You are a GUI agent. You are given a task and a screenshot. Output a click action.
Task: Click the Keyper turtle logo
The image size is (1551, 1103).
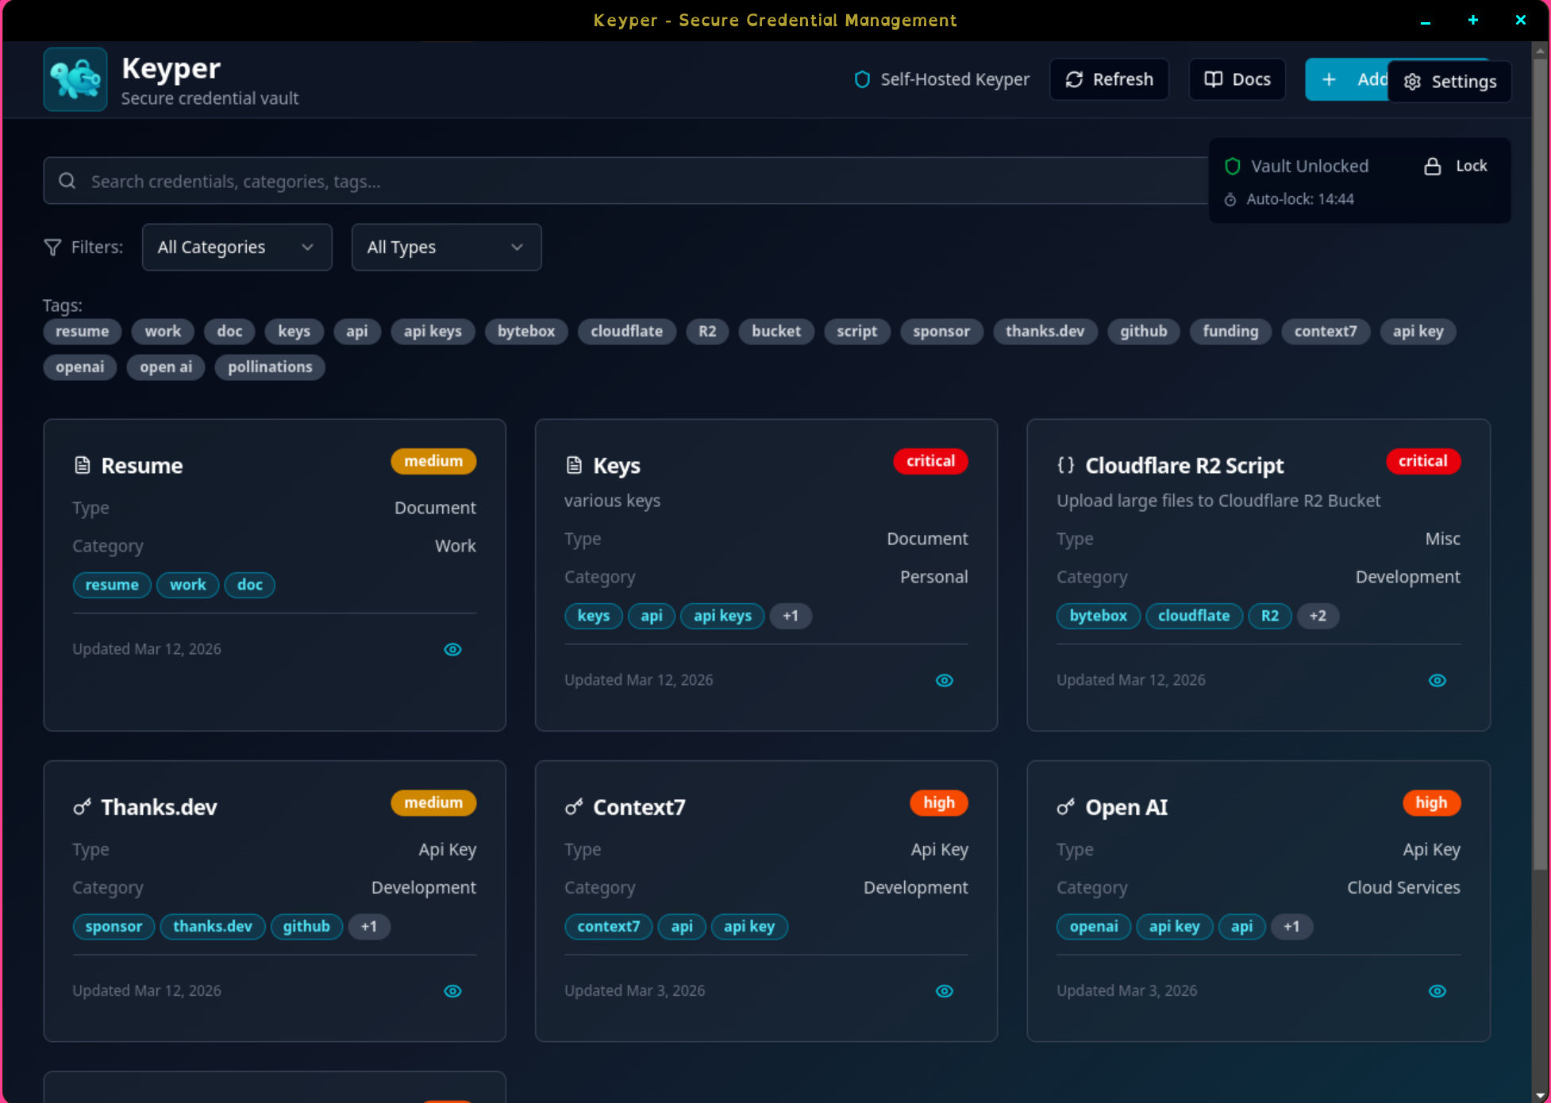[75, 79]
